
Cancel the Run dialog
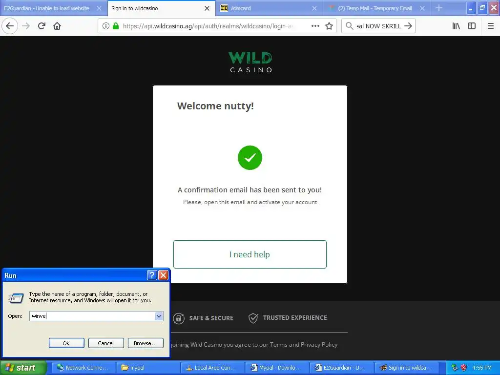[106, 343]
